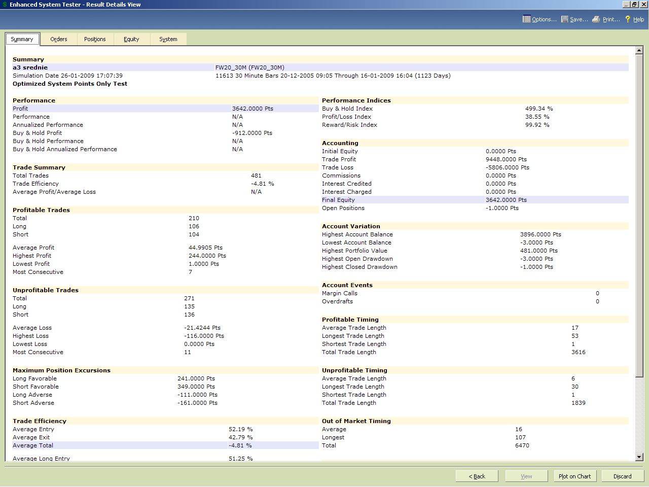Click the green dollar title bar icon
The width and height of the screenshot is (649, 487).
(x=5, y=5)
